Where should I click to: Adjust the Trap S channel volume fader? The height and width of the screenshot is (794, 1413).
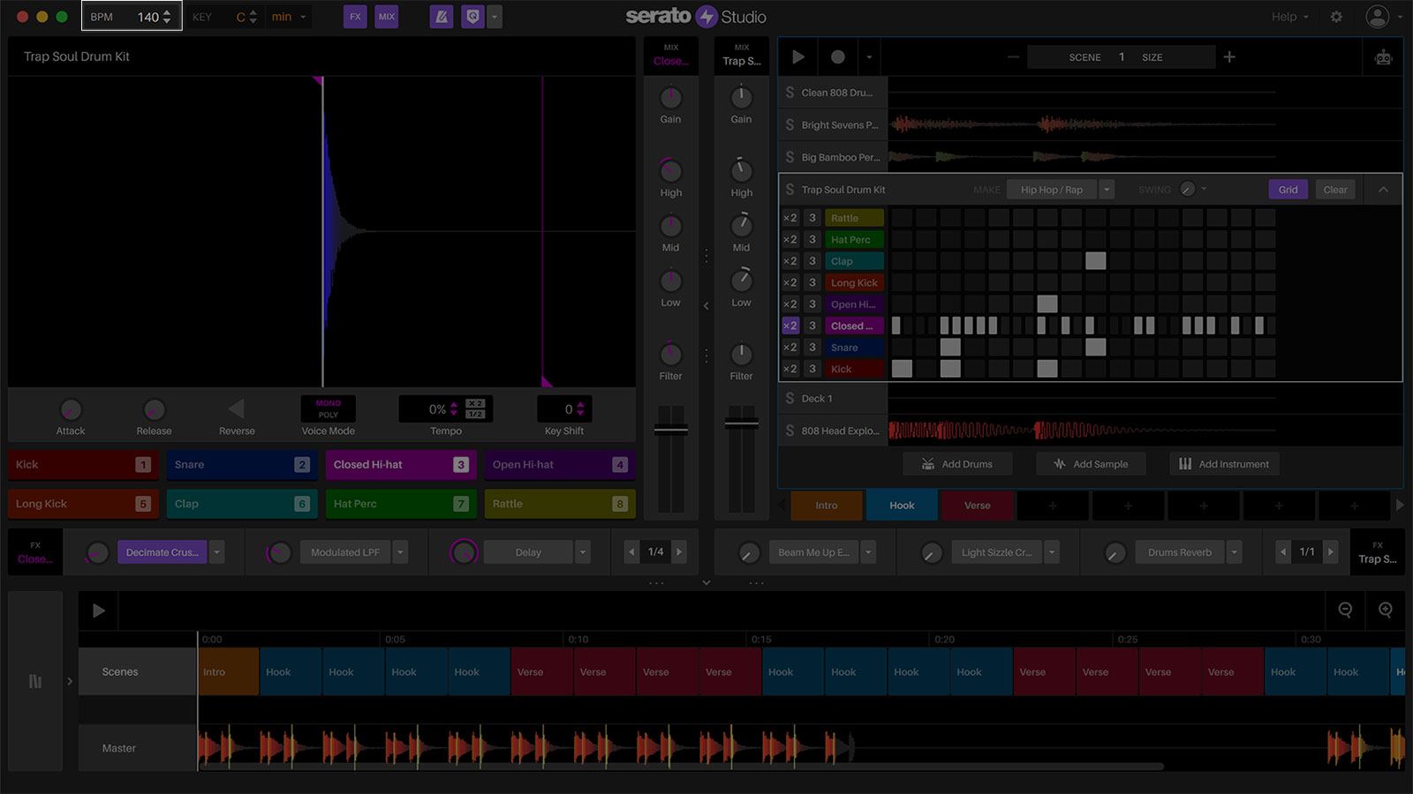[x=742, y=423]
